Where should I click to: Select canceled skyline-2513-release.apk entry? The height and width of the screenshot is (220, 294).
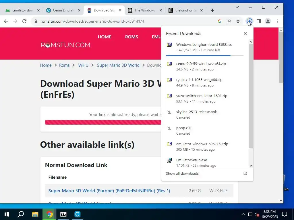(x=205, y=115)
